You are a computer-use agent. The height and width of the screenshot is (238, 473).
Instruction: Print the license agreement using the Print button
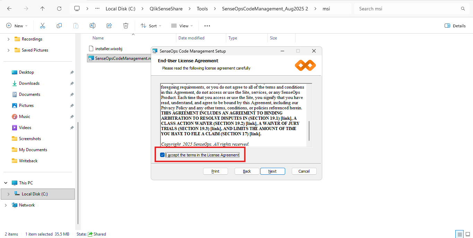click(215, 171)
